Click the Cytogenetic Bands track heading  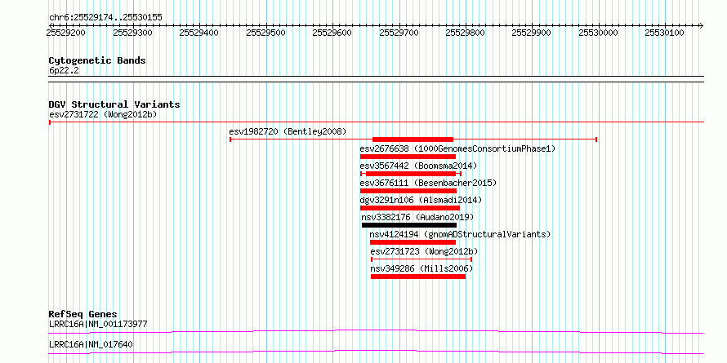click(97, 60)
